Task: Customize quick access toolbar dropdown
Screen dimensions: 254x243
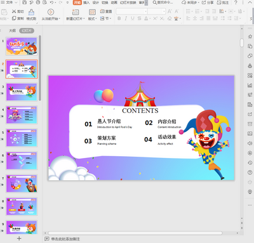Action: click(67, 3)
